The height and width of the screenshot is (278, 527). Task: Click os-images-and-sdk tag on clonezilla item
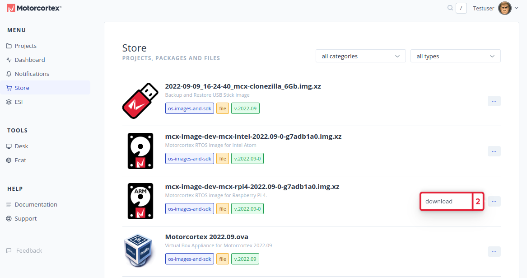(x=190, y=108)
